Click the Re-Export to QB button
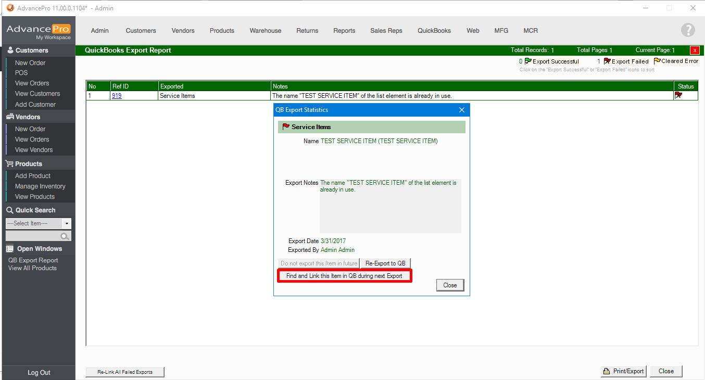The image size is (705, 380). 385,263
